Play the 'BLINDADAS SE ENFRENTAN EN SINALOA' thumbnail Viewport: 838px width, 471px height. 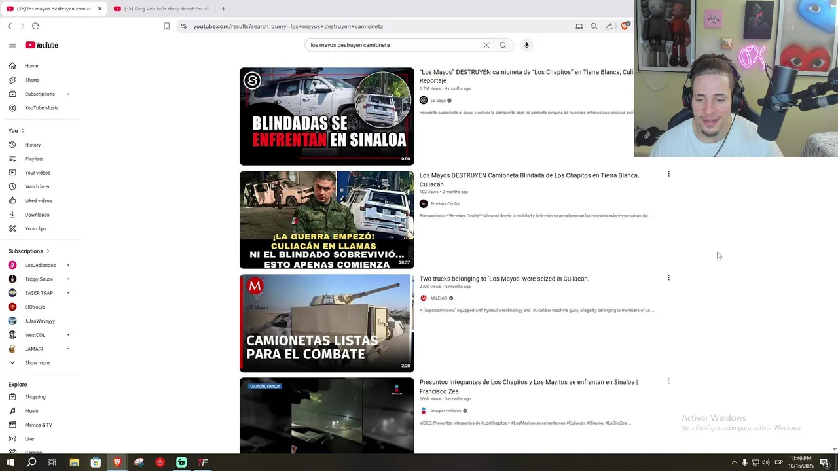click(x=327, y=116)
